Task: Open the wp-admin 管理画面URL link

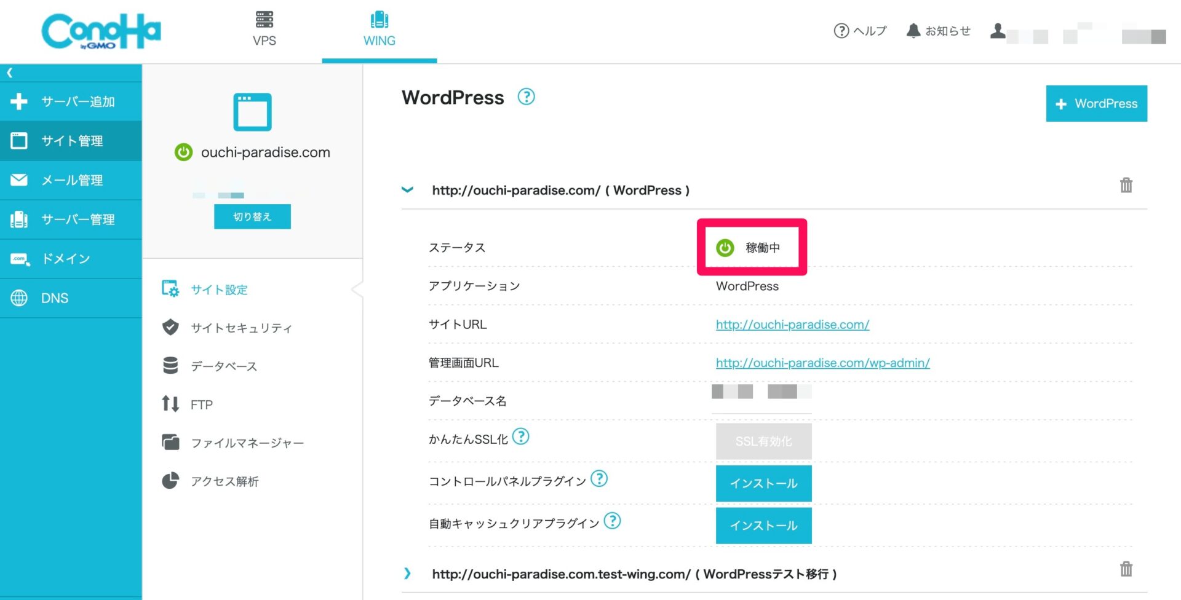Action: (822, 363)
